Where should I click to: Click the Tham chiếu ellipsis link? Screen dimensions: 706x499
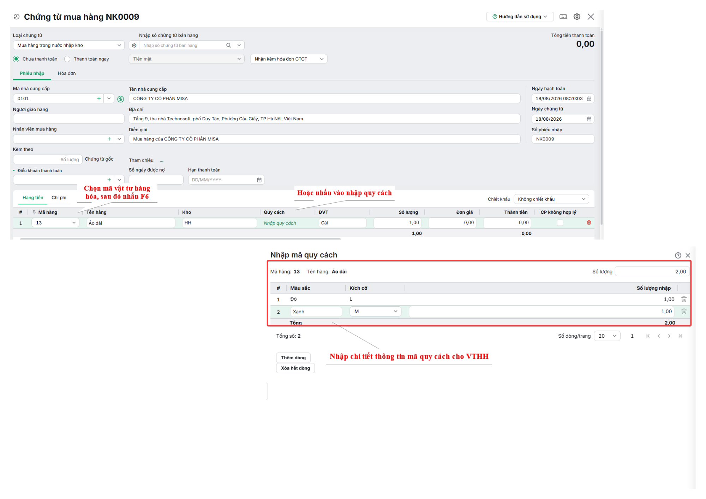pos(162,161)
